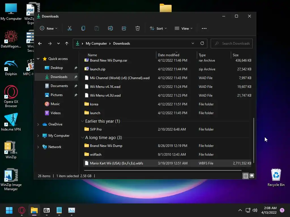Click the Cut scissors icon
Viewport: 290px width, 217px height.
tap(70, 29)
